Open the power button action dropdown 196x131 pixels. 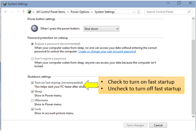(x=101, y=29)
